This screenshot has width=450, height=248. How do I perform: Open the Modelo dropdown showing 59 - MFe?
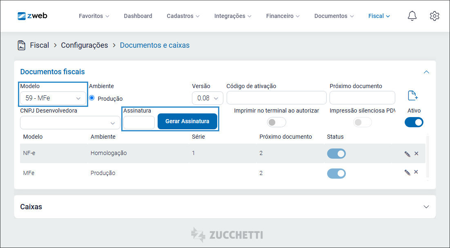coord(53,98)
